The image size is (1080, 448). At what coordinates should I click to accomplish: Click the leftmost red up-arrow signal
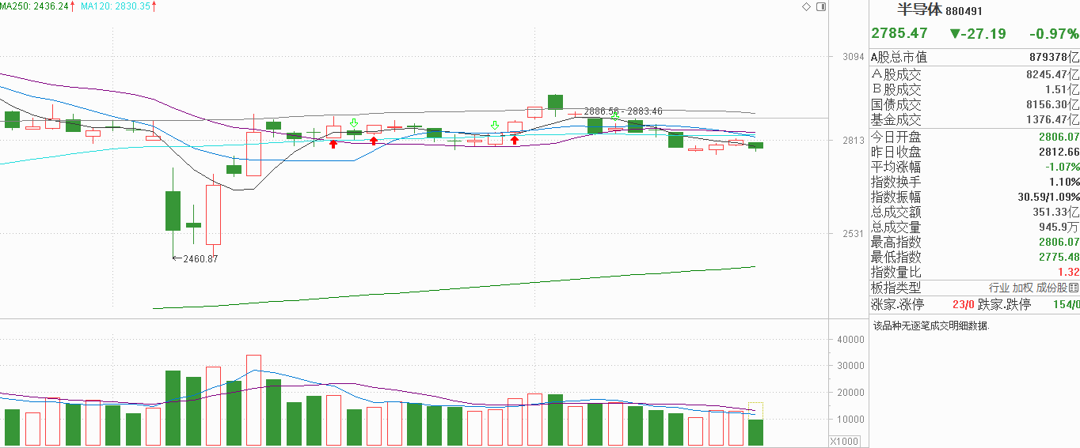pyautogui.click(x=334, y=144)
